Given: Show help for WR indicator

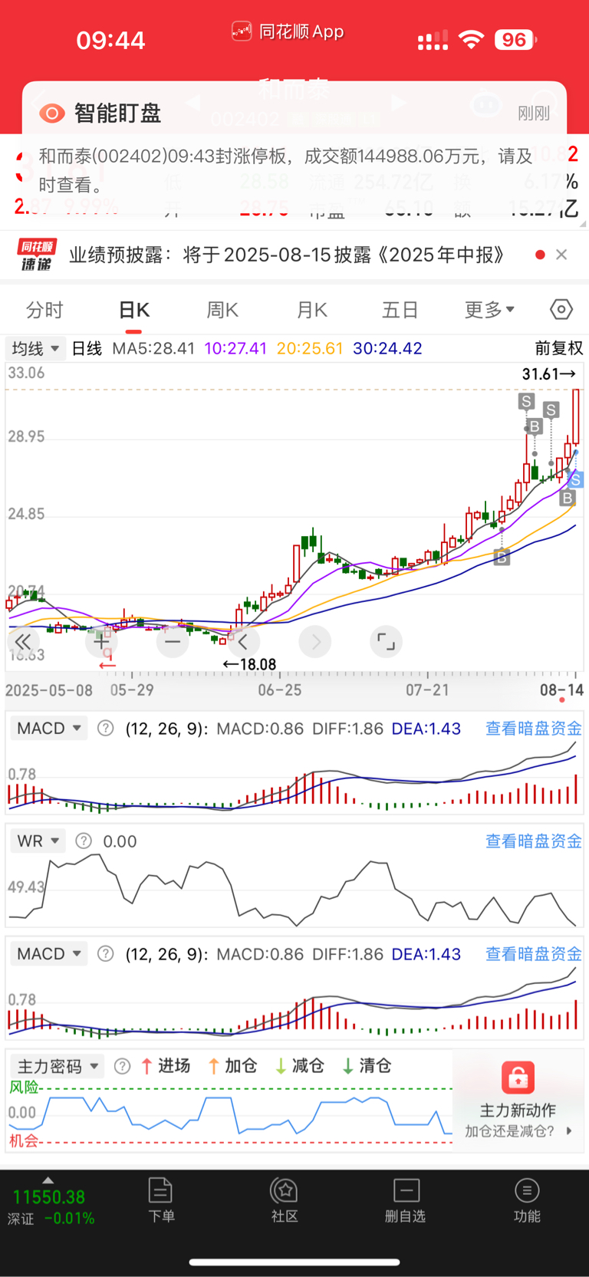Looking at the screenshot, I should pyautogui.click(x=84, y=841).
